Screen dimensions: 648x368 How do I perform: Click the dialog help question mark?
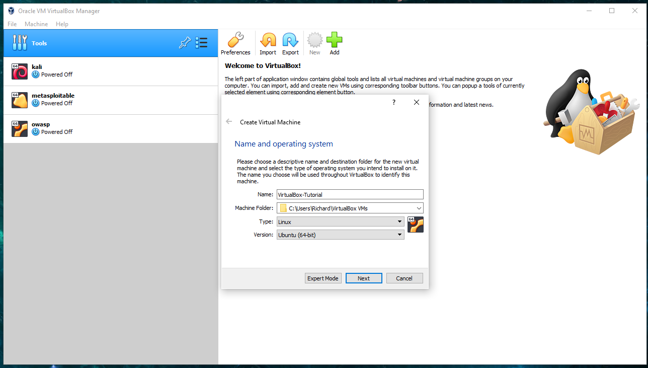point(393,102)
